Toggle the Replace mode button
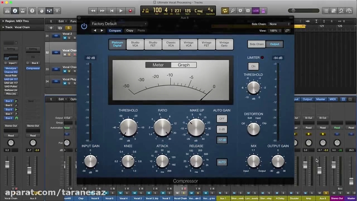The image size is (357, 201). coord(240,11)
